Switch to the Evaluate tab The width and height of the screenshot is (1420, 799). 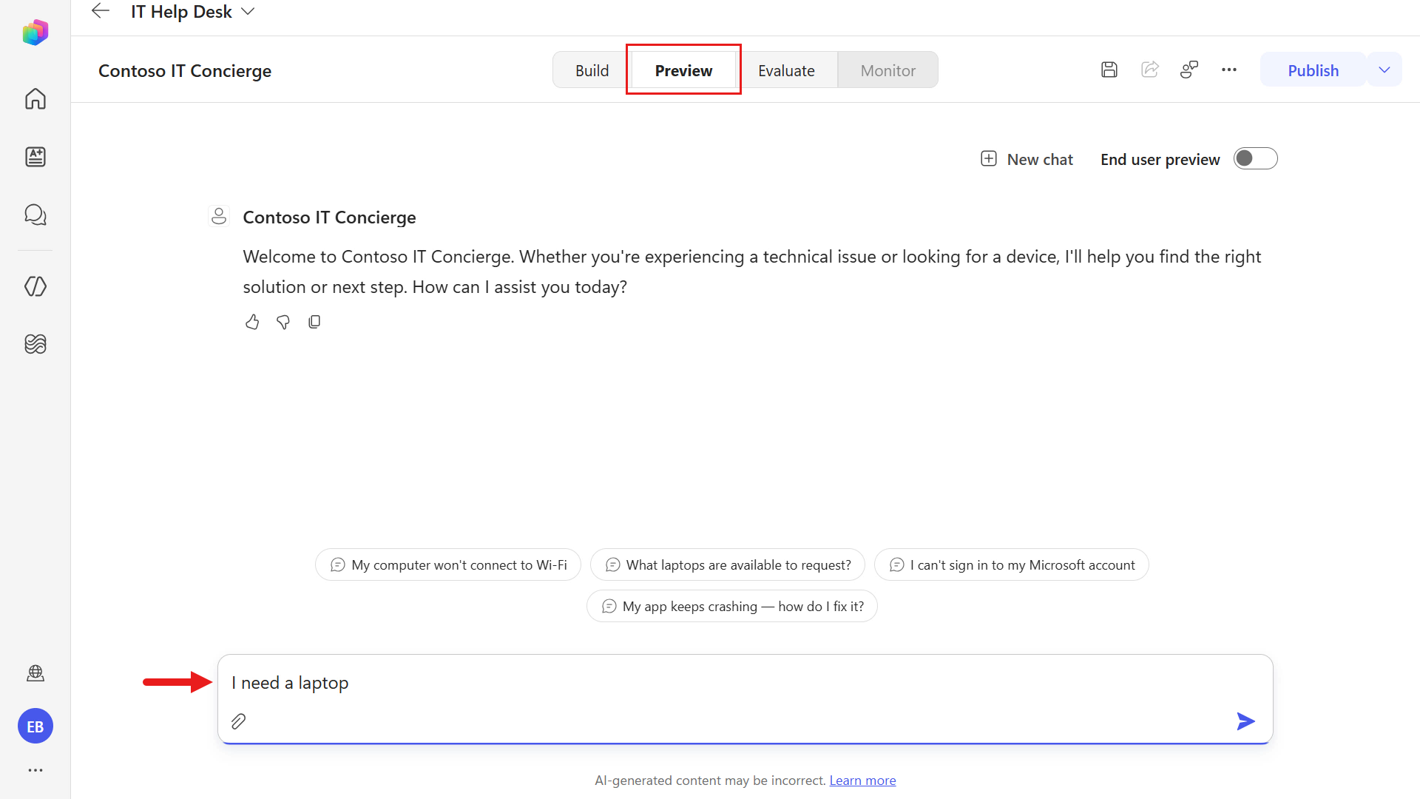[786, 70]
